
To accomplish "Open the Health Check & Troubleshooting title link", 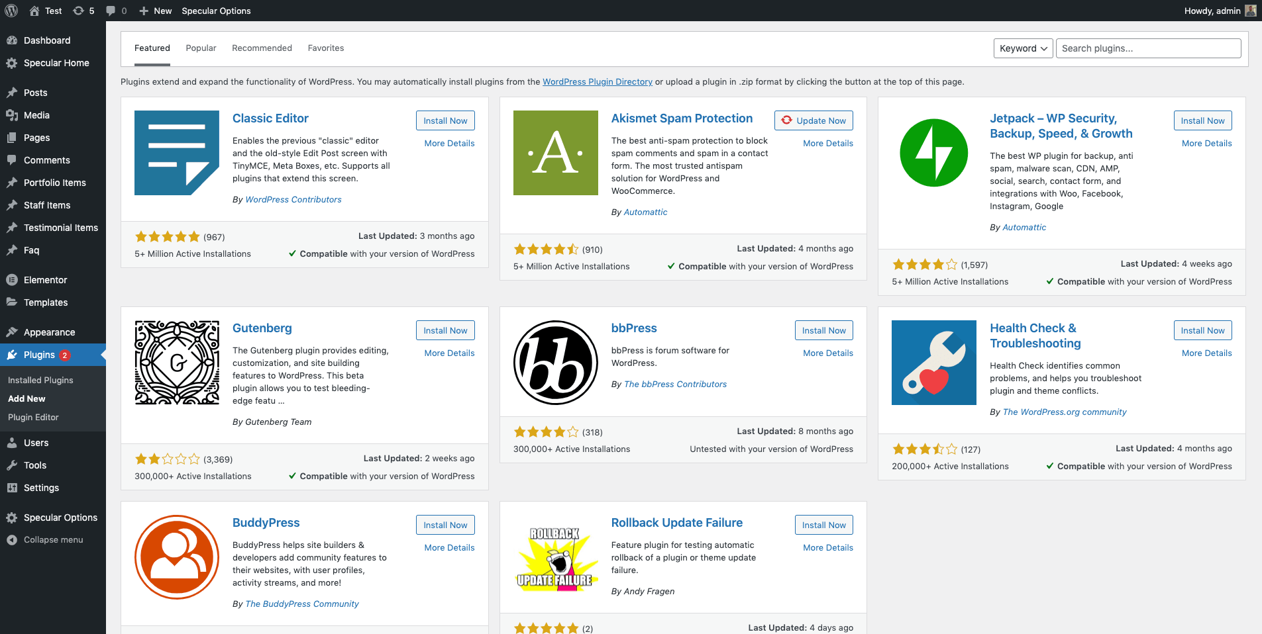I will click(1035, 336).
